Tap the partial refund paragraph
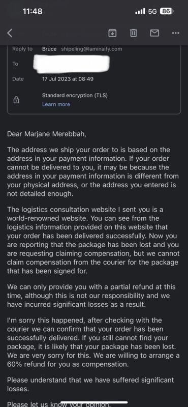Viewport: 188px width, 407px height. 91,296
